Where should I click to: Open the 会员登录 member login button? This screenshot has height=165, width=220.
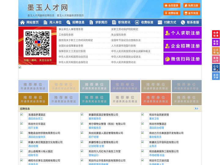[x=172, y=5]
